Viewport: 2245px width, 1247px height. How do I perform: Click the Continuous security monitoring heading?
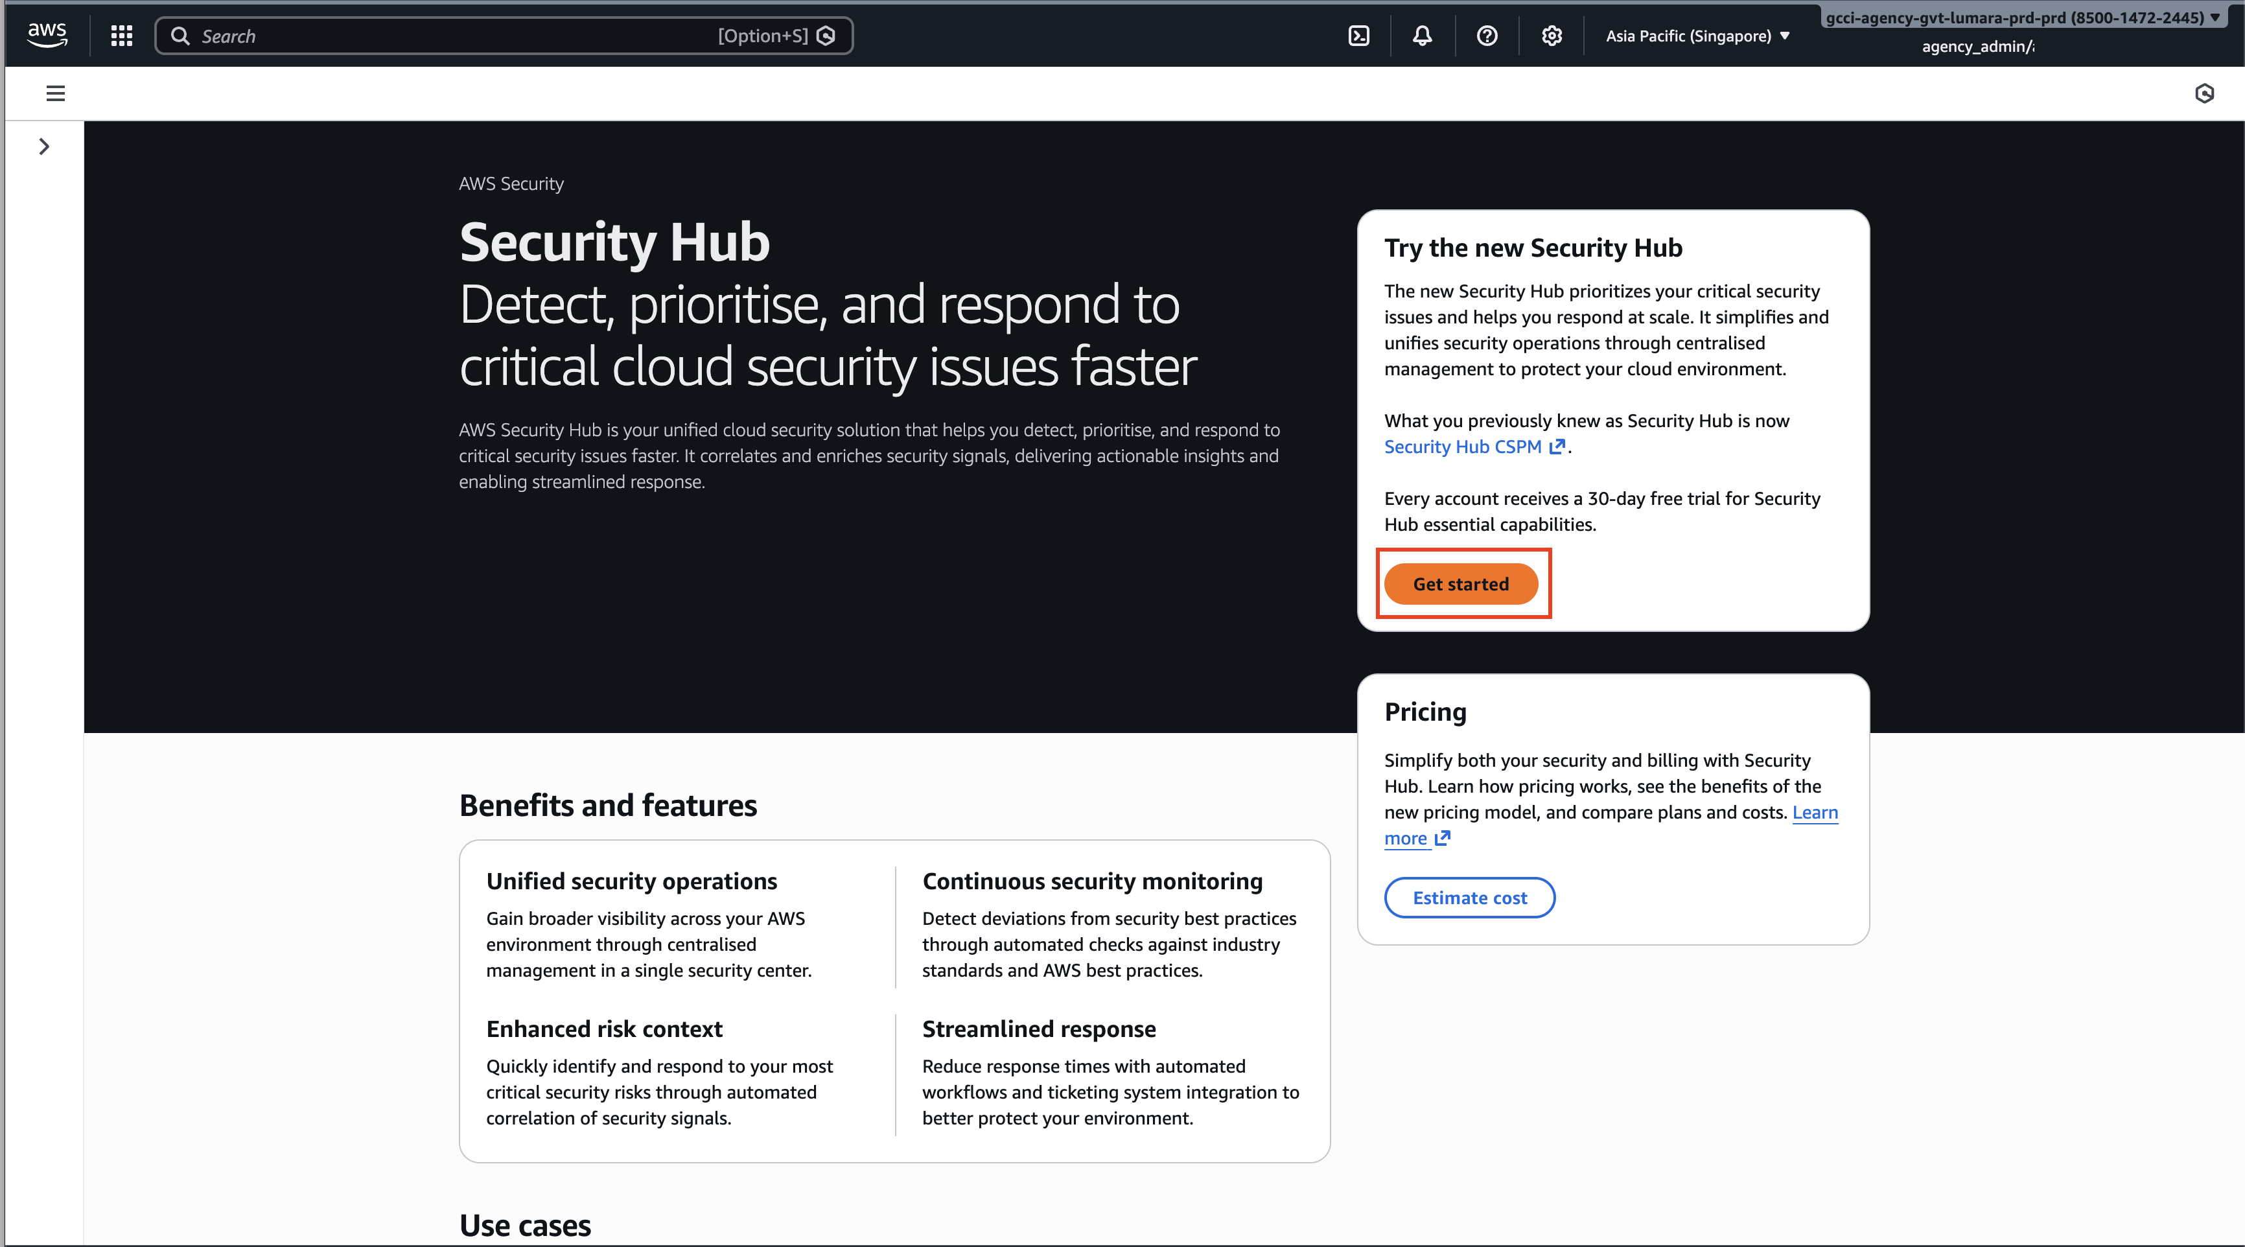(x=1092, y=881)
